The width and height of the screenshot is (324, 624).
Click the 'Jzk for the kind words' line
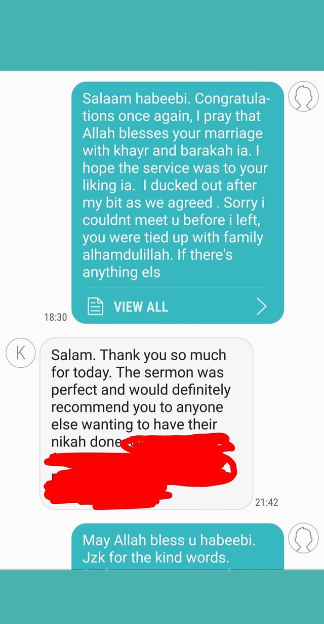pyautogui.click(x=156, y=558)
